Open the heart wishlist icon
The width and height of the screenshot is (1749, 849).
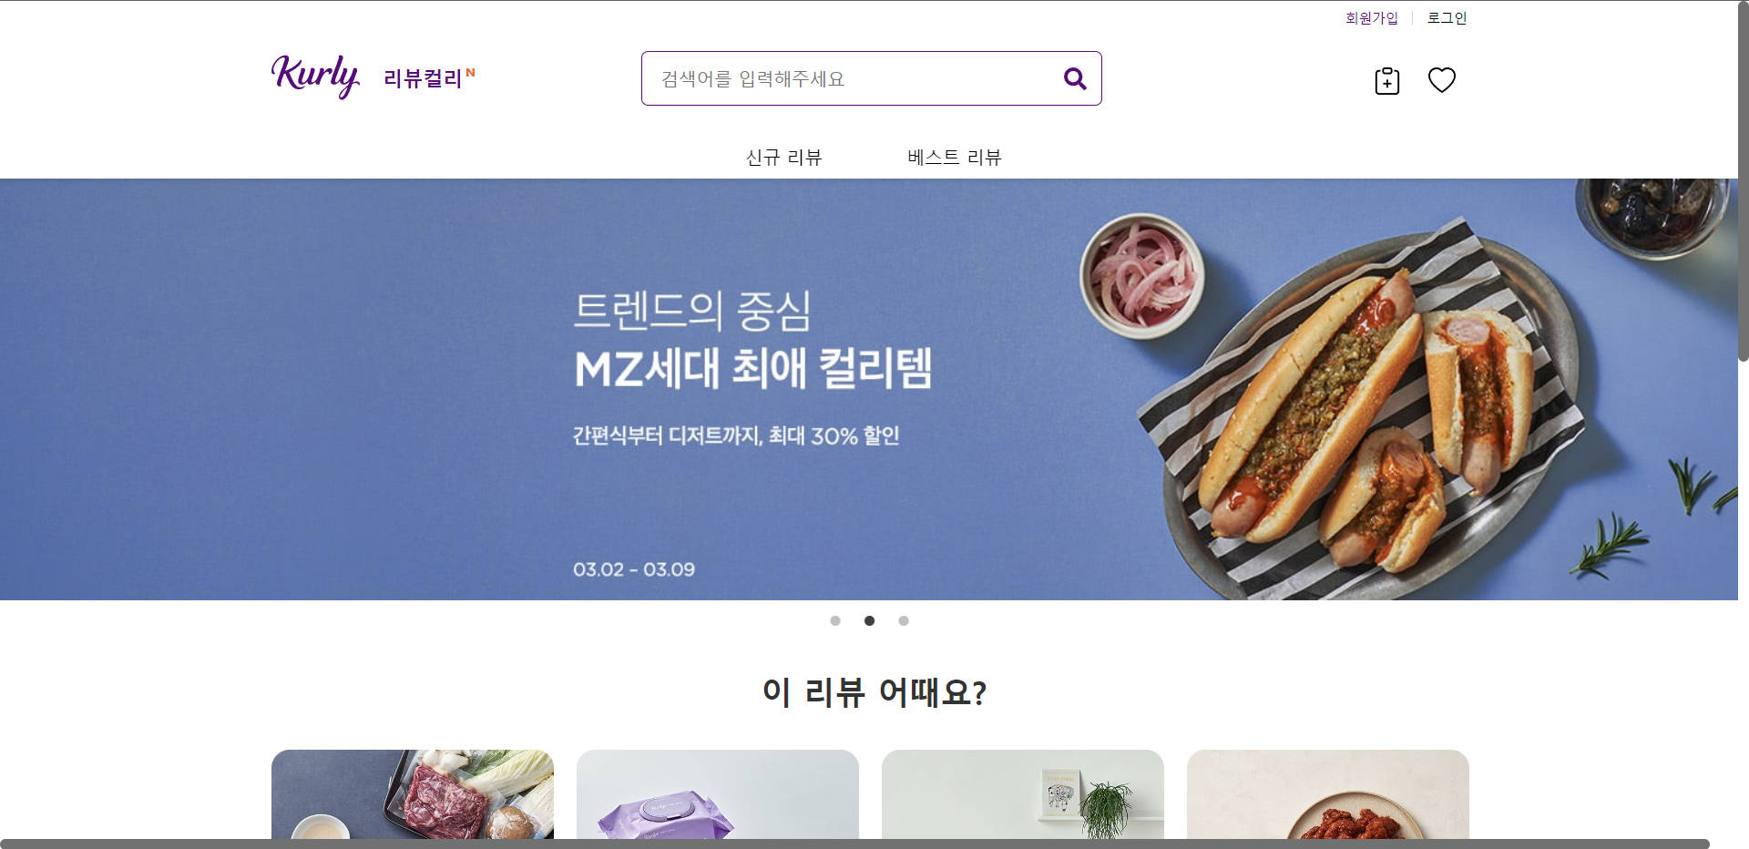(1441, 80)
